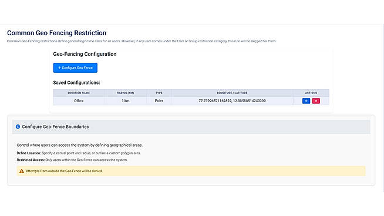Image resolution: width=384 pixels, height=216 pixels.
Task: Click the warning triangle icon in yellow banner
Action: point(22,171)
